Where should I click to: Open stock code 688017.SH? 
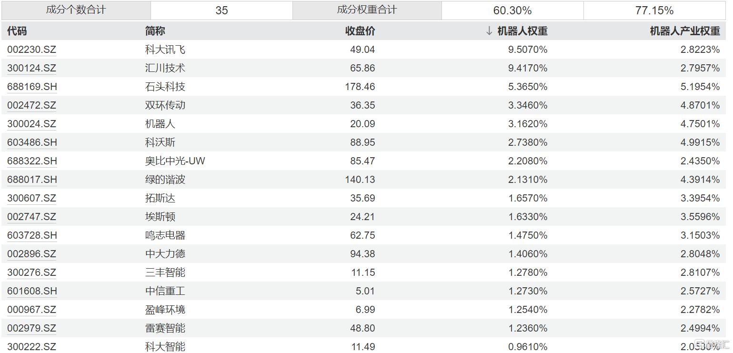click(x=32, y=180)
